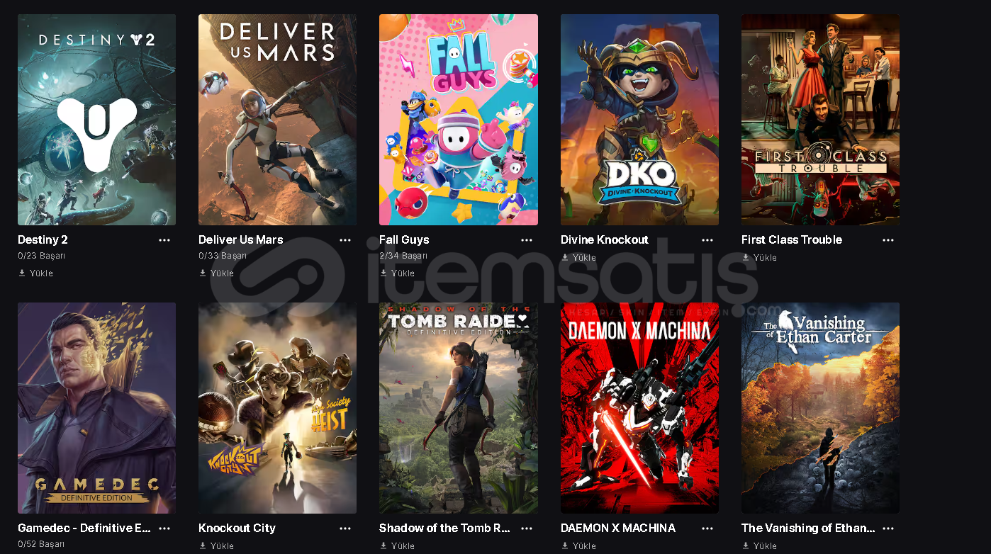The height and width of the screenshot is (554, 991).
Task: Open the three-dot menu for Deliver Us Mars
Action: (345, 240)
